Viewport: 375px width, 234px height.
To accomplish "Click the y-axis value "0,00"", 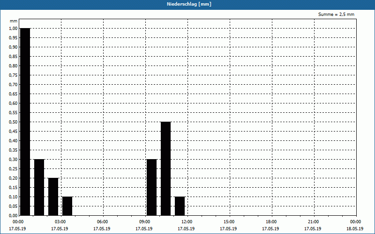I will click(13, 216).
